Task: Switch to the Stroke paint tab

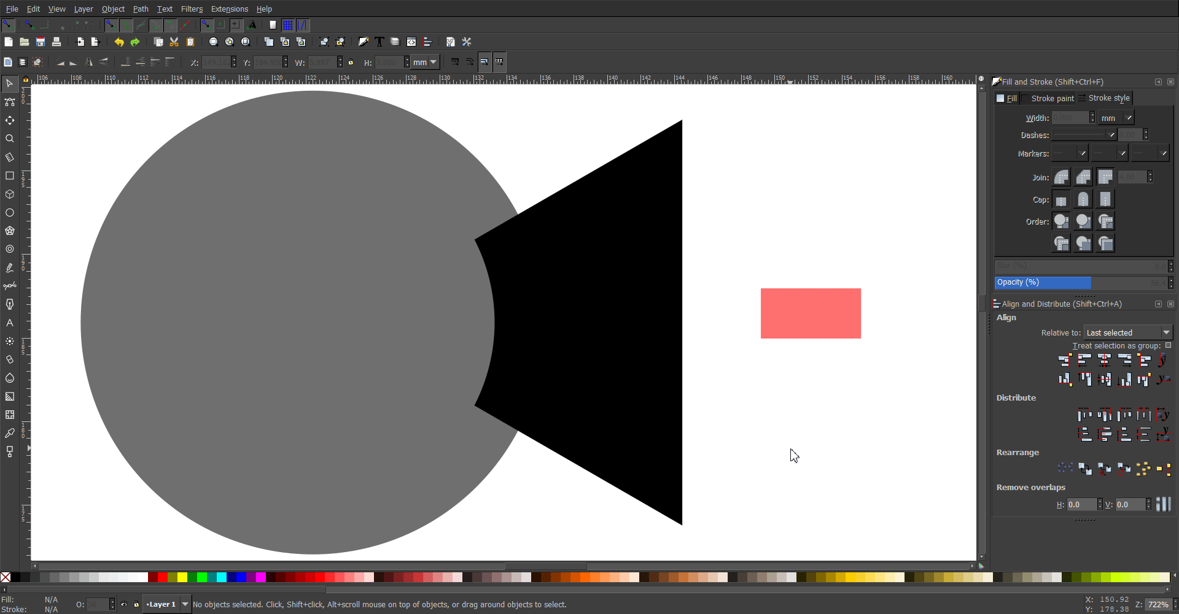Action: point(1052,98)
